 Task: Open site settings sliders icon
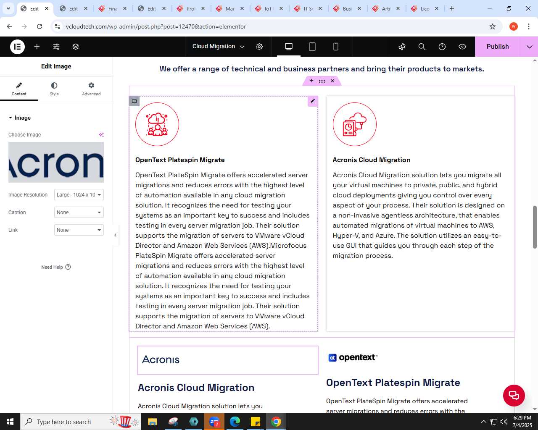(x=56, y=47)
